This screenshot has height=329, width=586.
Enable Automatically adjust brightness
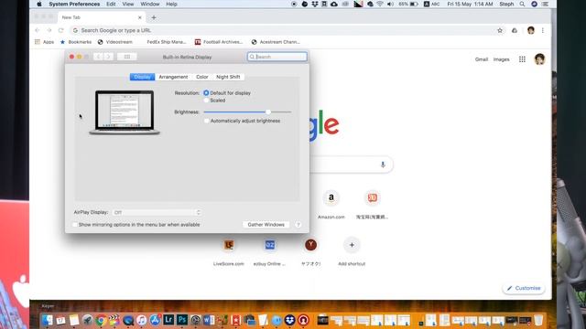click(x=206, y=121)
